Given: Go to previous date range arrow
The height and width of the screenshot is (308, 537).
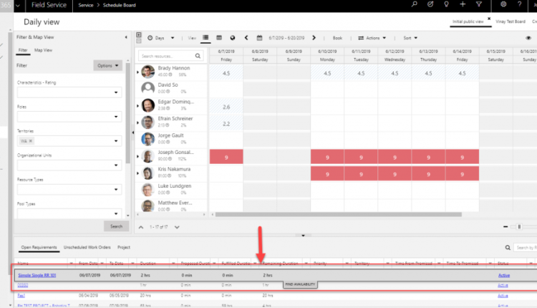Looking at the screenshot, I should pos(246,37).
